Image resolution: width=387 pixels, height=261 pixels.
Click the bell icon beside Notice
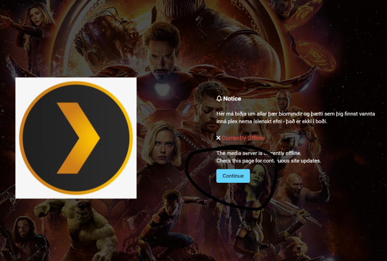pos(219,98)
